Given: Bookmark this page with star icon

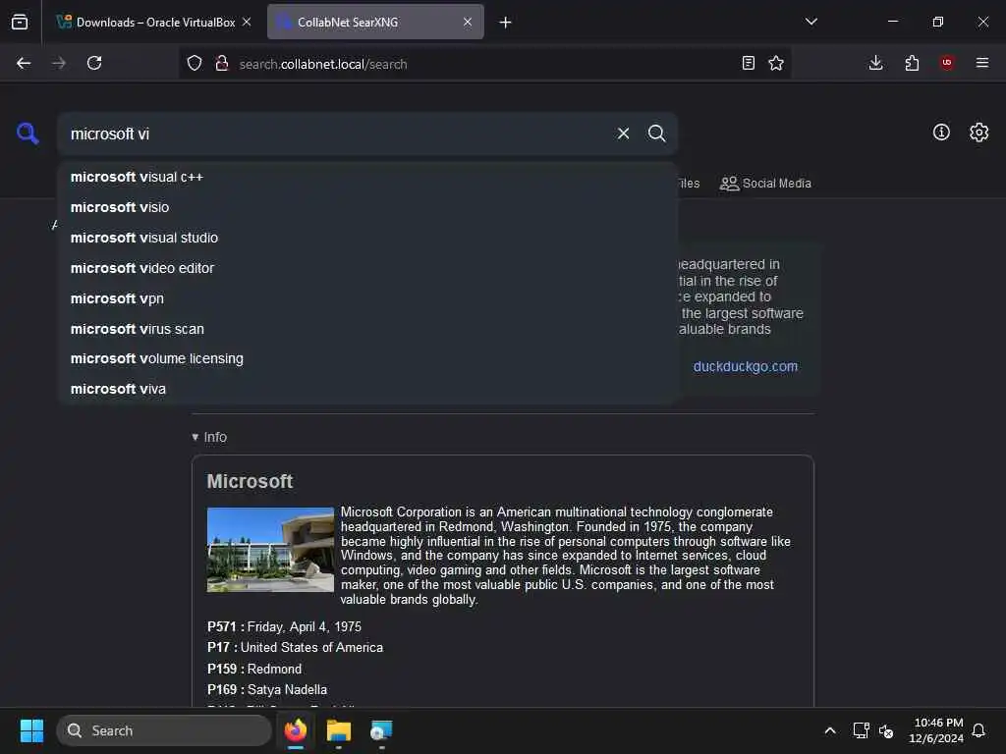Looking at the screenshot, I should [x=776, y=63].
